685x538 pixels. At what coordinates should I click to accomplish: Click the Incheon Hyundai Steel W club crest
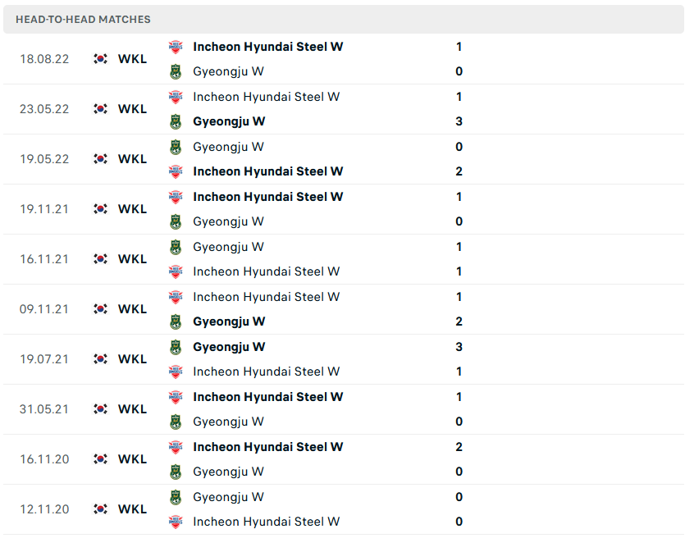(x=176, y=47)
